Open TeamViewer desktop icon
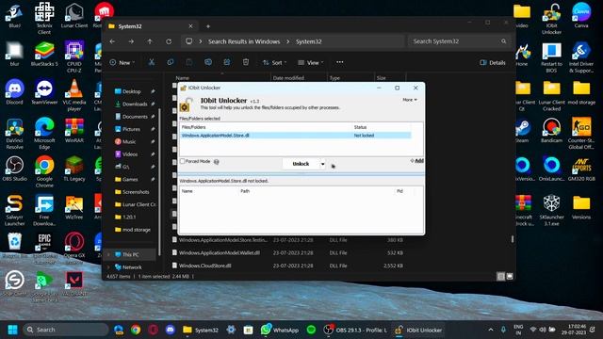Image resolution: width=603 pixels, height=339 pixels. point(44,92)
